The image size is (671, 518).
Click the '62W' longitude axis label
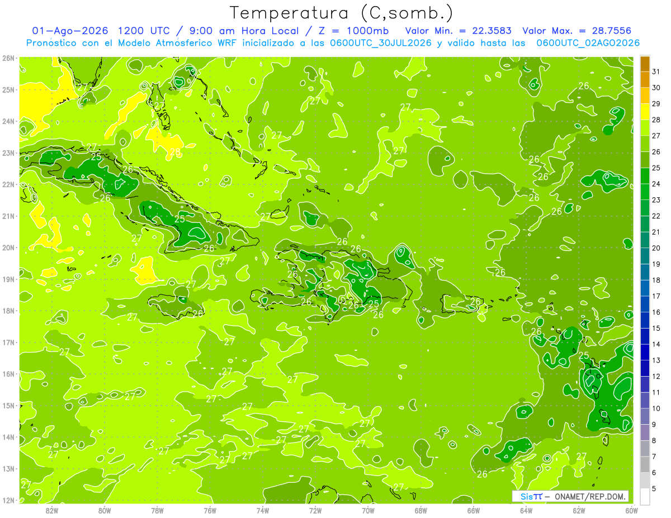tap(579, 510)
